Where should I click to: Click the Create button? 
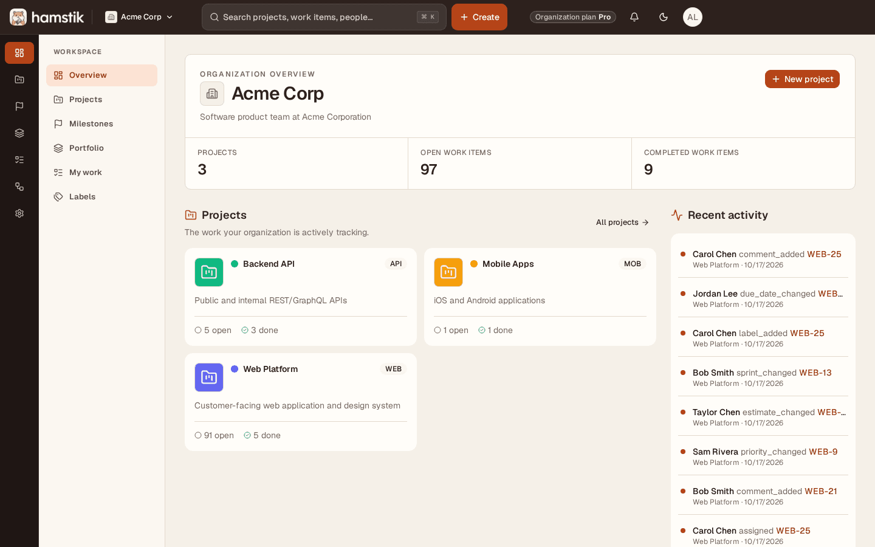(x=479, y=17)
